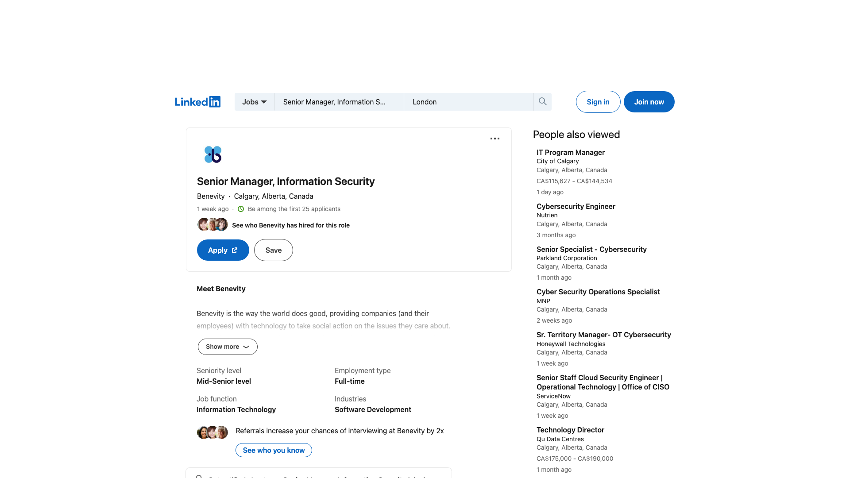Viewport: 850px width, 478px height.
Task: Open the IT Program Manager job
Action: pos(571,152)
